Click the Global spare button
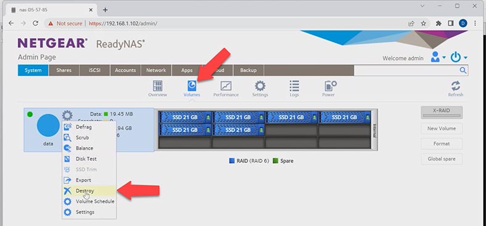The height and width of the screenshot is (226, 486). [x=442, y=159]
